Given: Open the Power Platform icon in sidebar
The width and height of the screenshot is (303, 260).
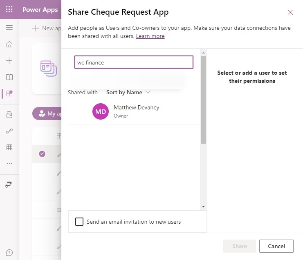Looking at the screenshot, I should (x=9, y=184).
